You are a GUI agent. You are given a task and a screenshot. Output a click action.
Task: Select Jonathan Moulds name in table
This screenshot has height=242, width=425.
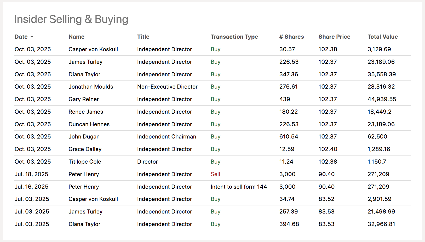pos(91,87)
